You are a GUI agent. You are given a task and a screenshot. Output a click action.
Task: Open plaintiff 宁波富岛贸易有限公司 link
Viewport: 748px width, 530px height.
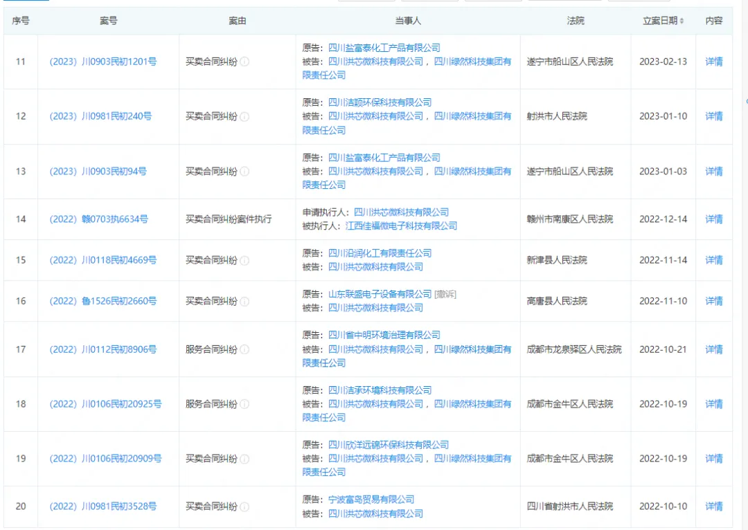(371, 500)
